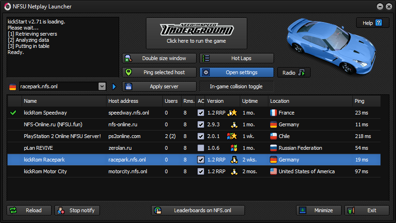This screenshot has height=223, width=396.
Task: Toggle AC checkbox for pLan REVIVE
Action: [201, 148]
